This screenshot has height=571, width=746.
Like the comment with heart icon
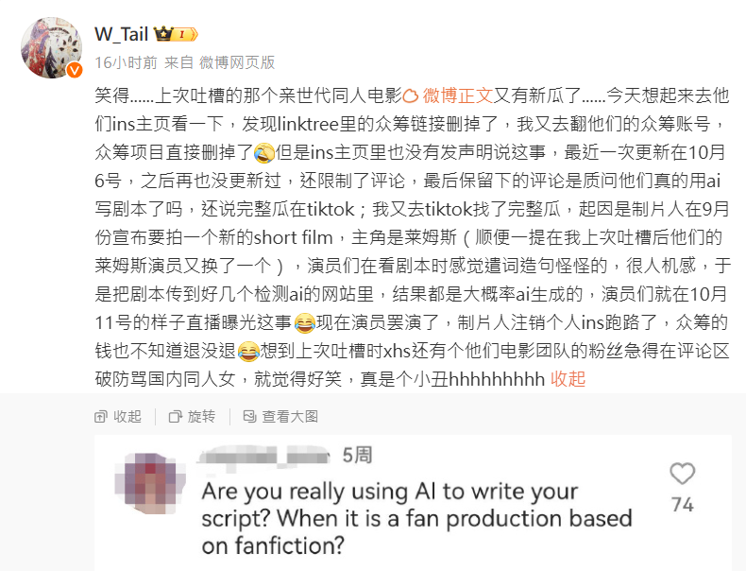(x=682, y=474)
